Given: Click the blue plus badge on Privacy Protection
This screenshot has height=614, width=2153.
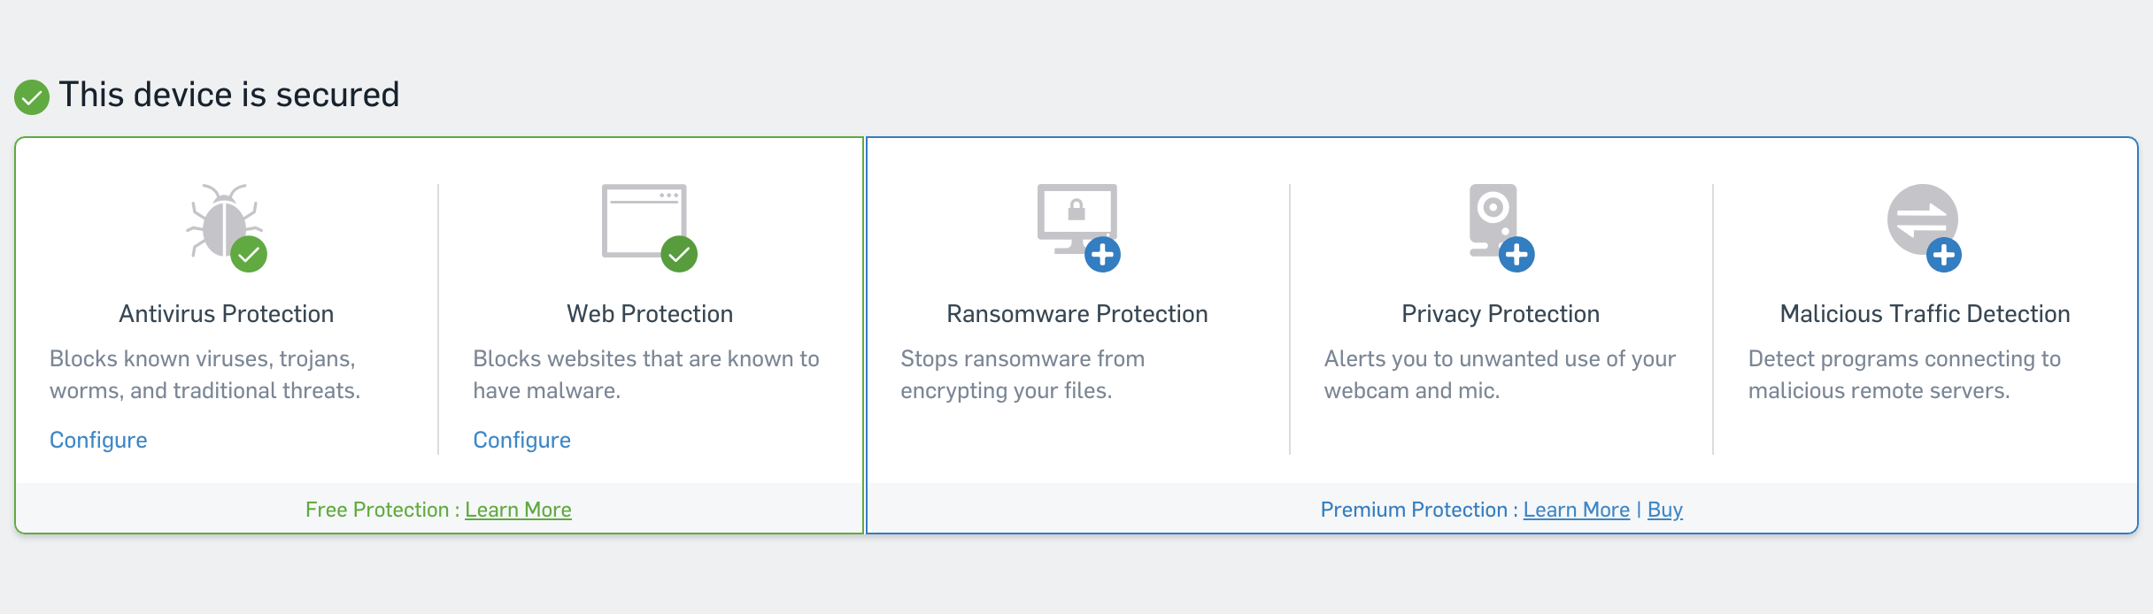Looking at the screenshot, I should 1516,255.
